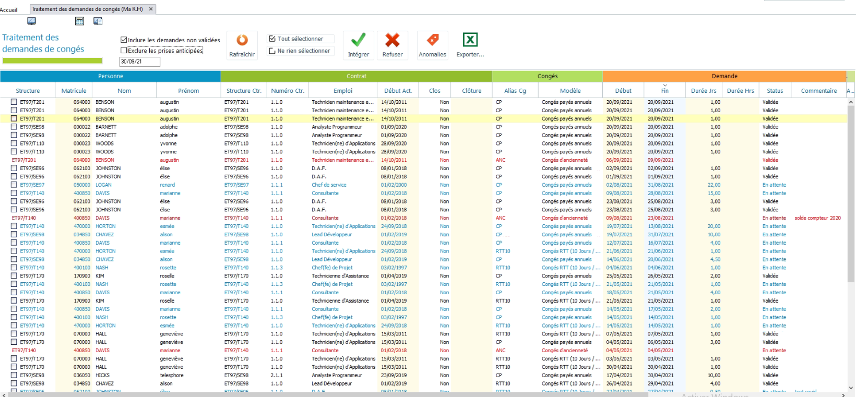Toggle the sort arrow above the Fin column
This screenshot has width=856, height=397.
pos(665,85)
